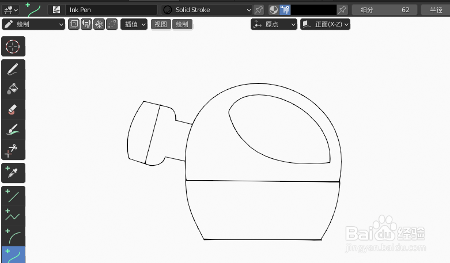Toggle the additive drawing snowflake icon
This screenshot has height=263, width=450.
click(99, 24)
